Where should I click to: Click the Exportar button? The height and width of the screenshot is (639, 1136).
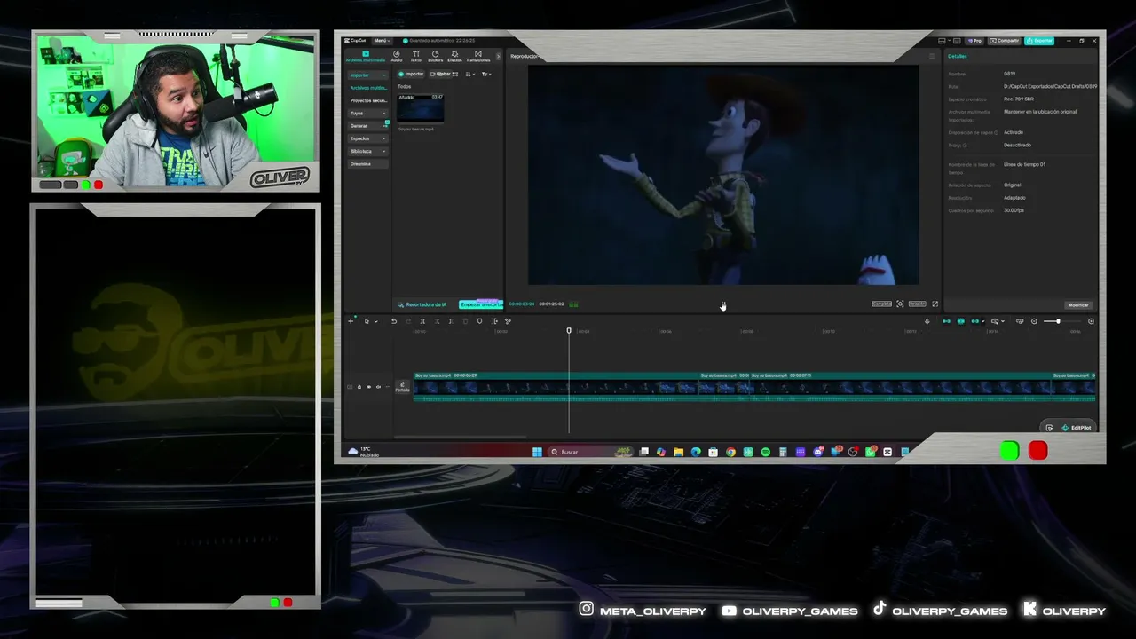pyautogui.click(x=1039, y=41)
